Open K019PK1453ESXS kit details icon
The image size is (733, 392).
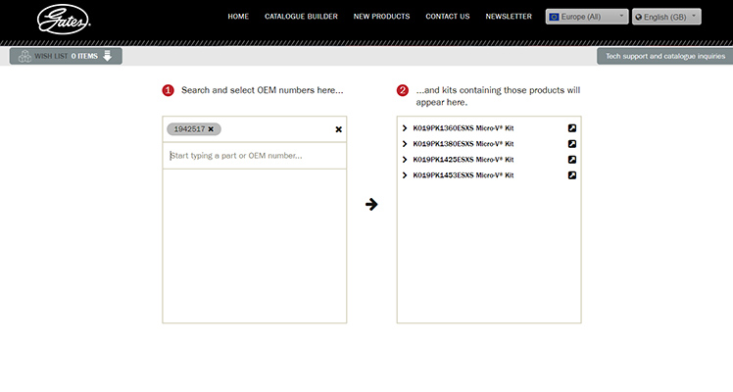[x=572, y=175]
